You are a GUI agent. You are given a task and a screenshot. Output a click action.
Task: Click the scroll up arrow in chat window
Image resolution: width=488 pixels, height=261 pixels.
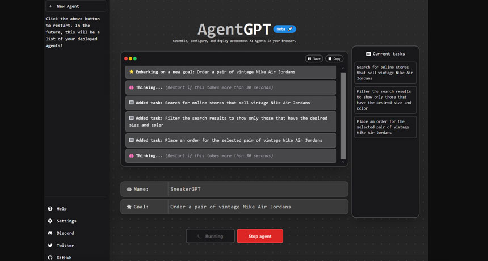click(343, 68)
